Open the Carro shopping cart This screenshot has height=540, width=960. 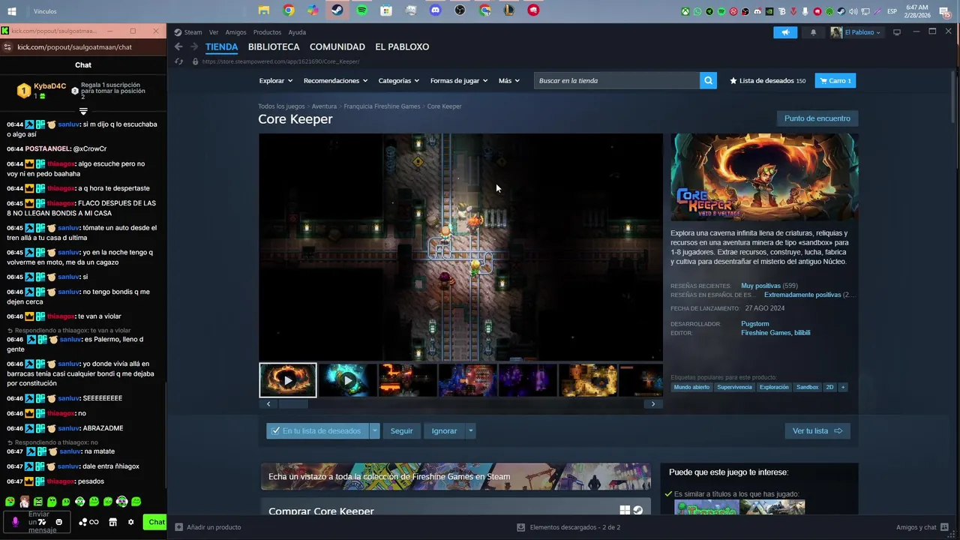pos(835,80)
